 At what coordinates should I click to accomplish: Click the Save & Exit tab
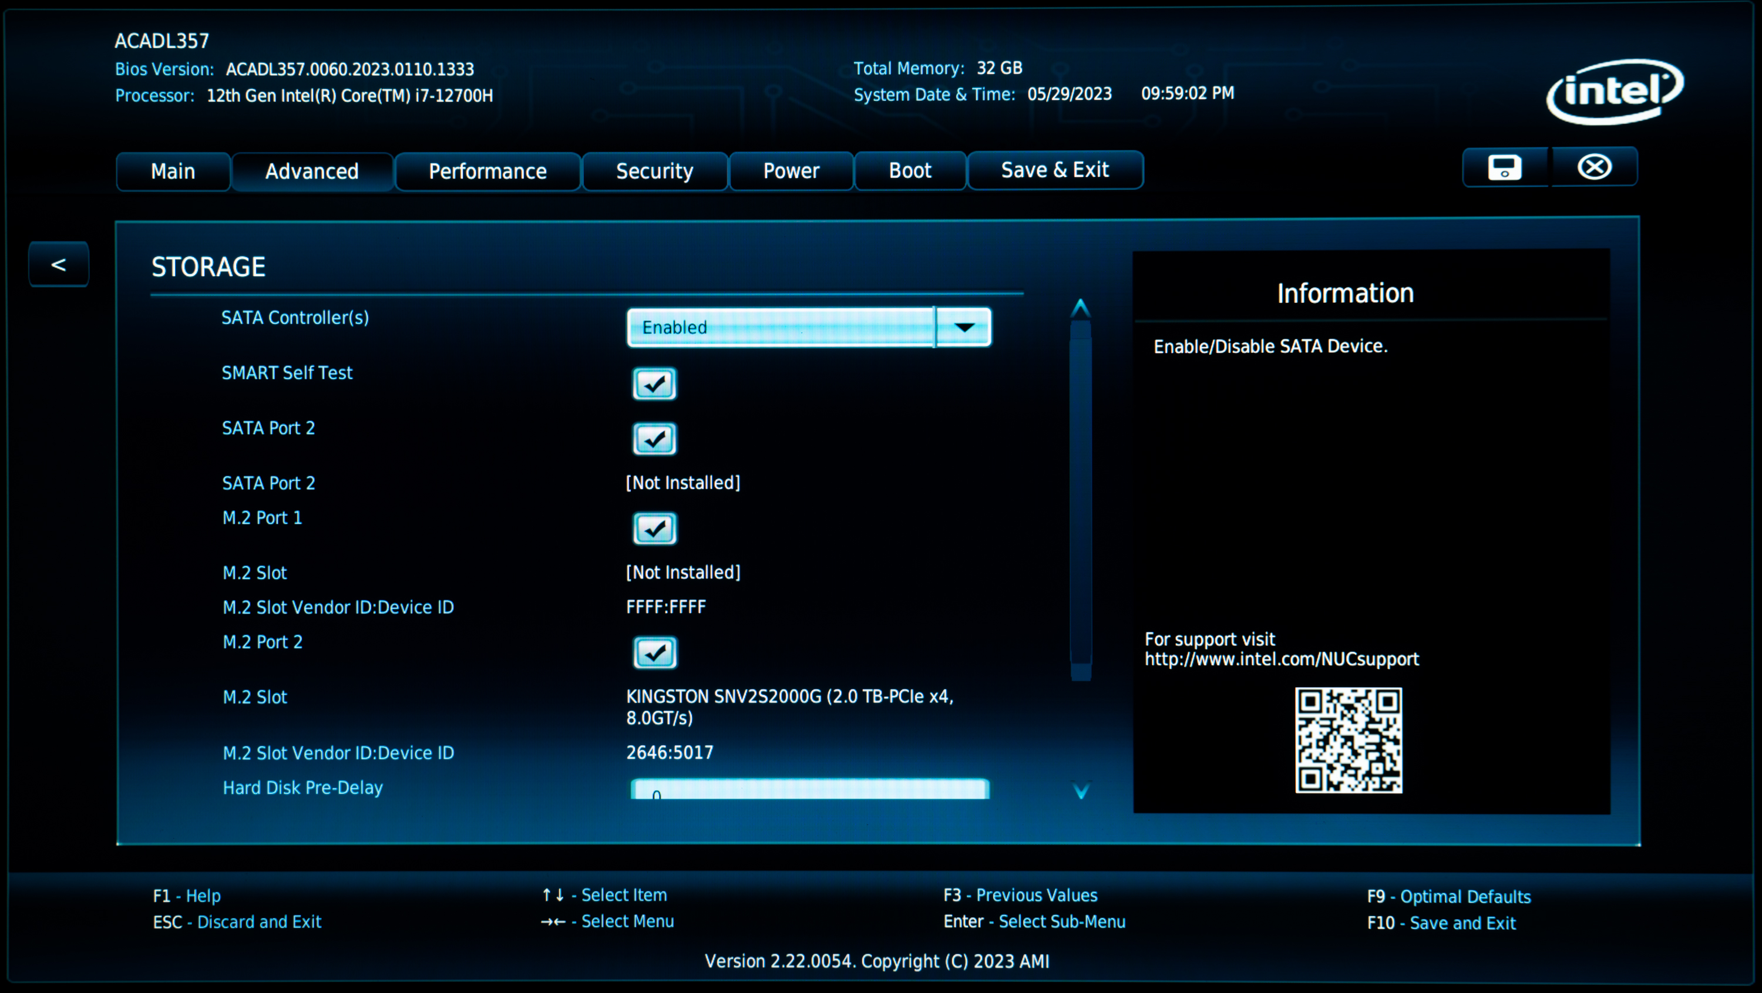[1054, 170]
